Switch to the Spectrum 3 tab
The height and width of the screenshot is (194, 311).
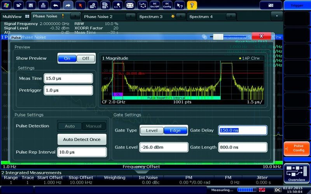tap(152, 17)
